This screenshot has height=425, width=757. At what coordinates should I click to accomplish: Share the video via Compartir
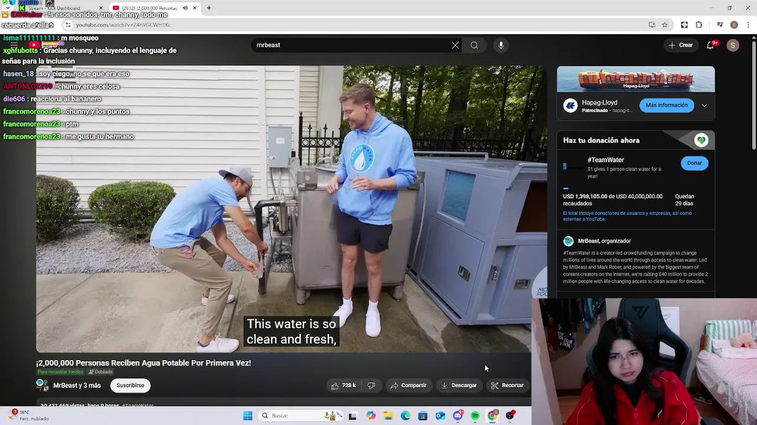[409, 385]
